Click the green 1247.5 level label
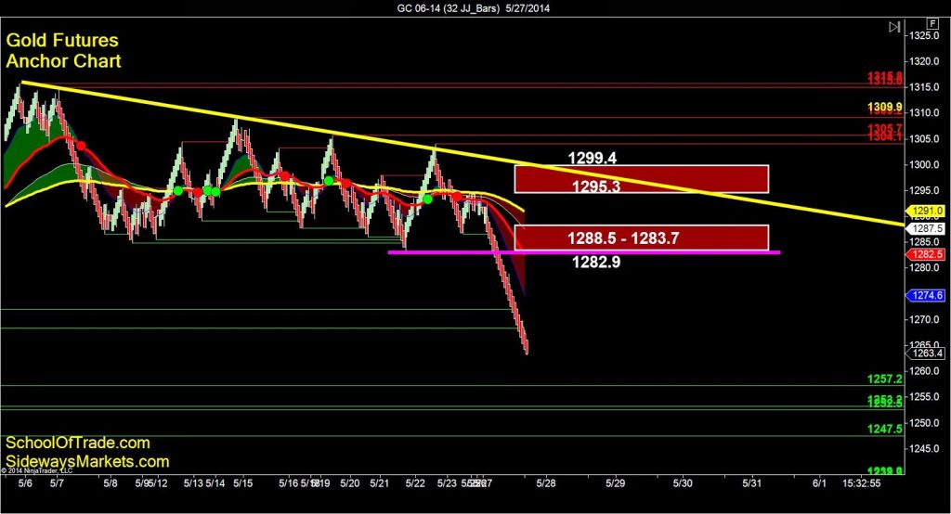Viewport: 951px width, 514px height. pyautogui.click(x=884, y=430)
